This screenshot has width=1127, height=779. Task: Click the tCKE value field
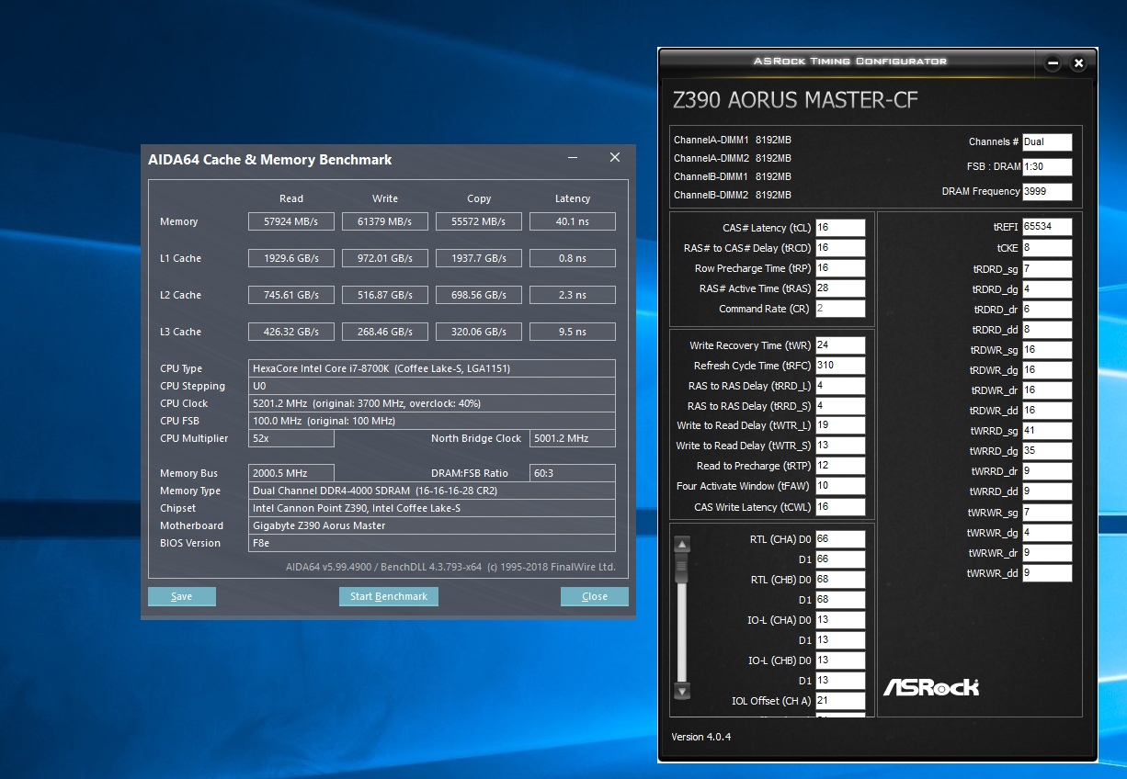(1047, 248)
